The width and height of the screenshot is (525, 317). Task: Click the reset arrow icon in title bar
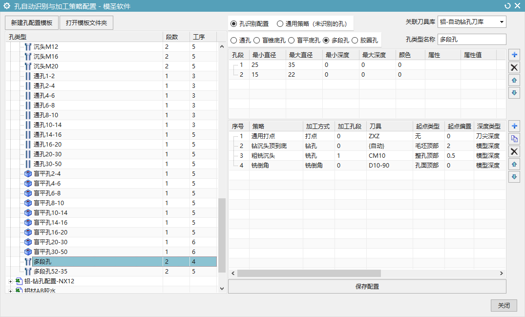(x=507, y=6)
